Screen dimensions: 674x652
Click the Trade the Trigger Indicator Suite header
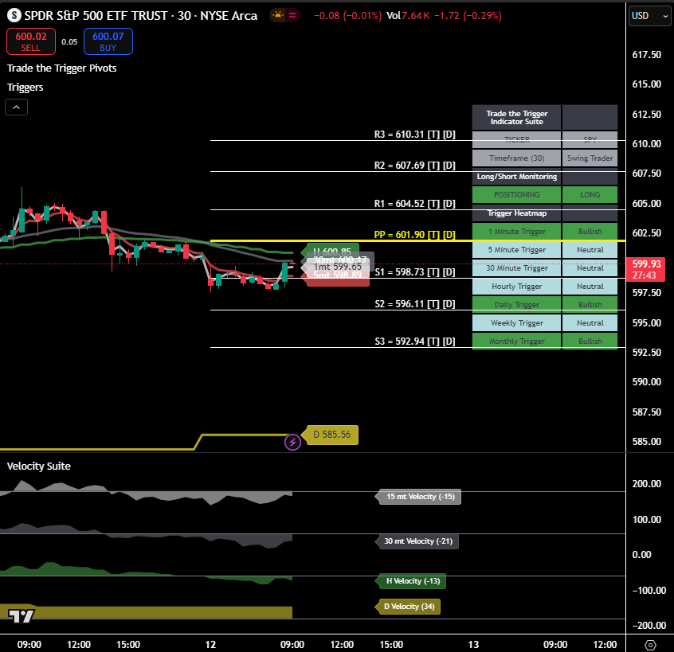517,118
